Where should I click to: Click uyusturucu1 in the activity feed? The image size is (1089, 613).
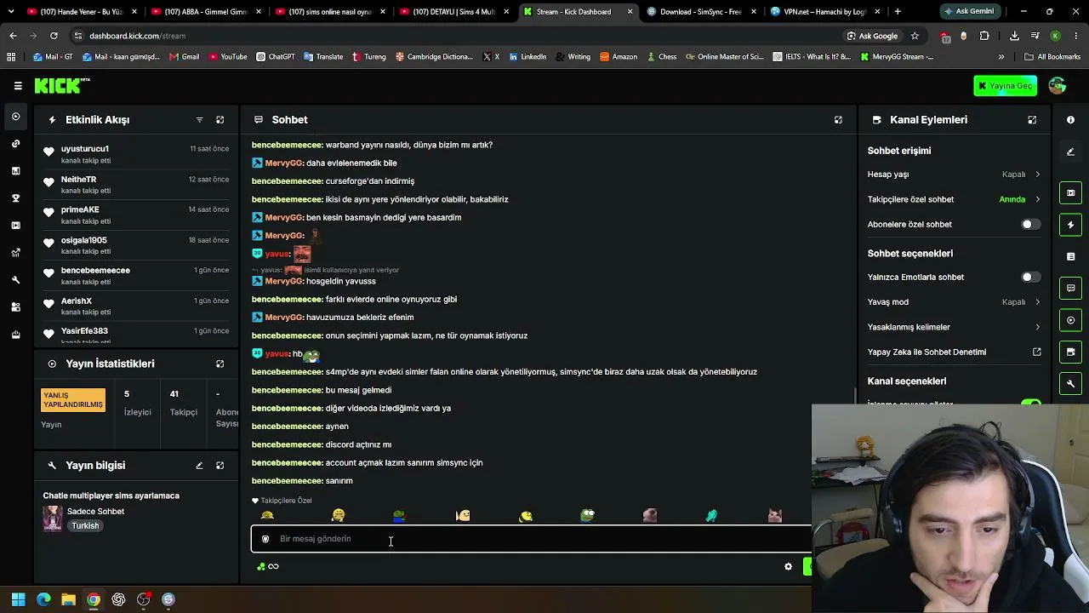pyautogui.click(x=85, y=149)
